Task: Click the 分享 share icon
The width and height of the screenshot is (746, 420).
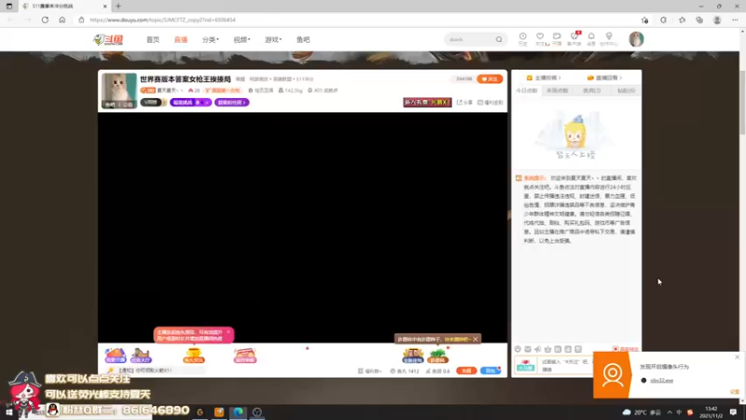Action: tap(464, 103)
